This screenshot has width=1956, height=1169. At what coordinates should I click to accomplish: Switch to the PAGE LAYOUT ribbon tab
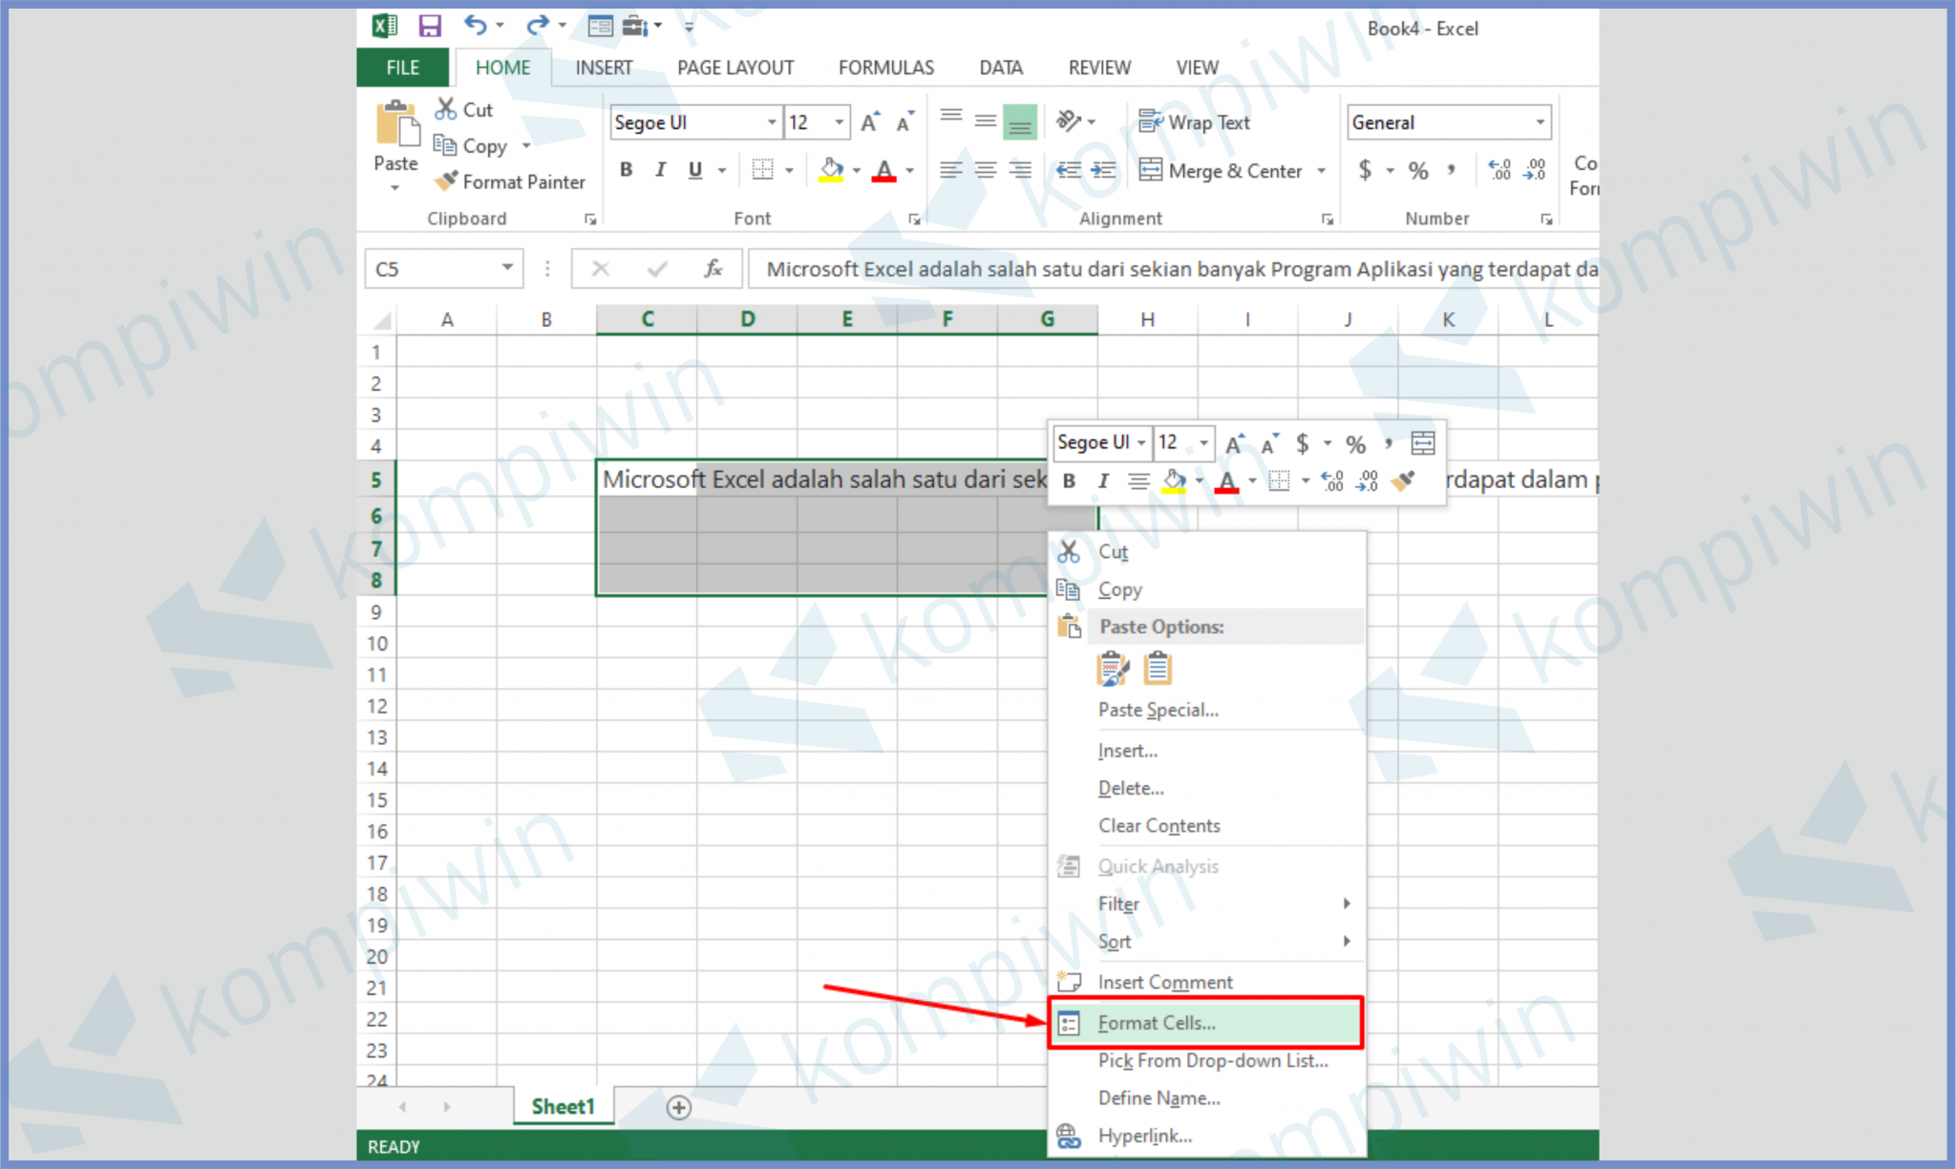[x=734, y=68]
